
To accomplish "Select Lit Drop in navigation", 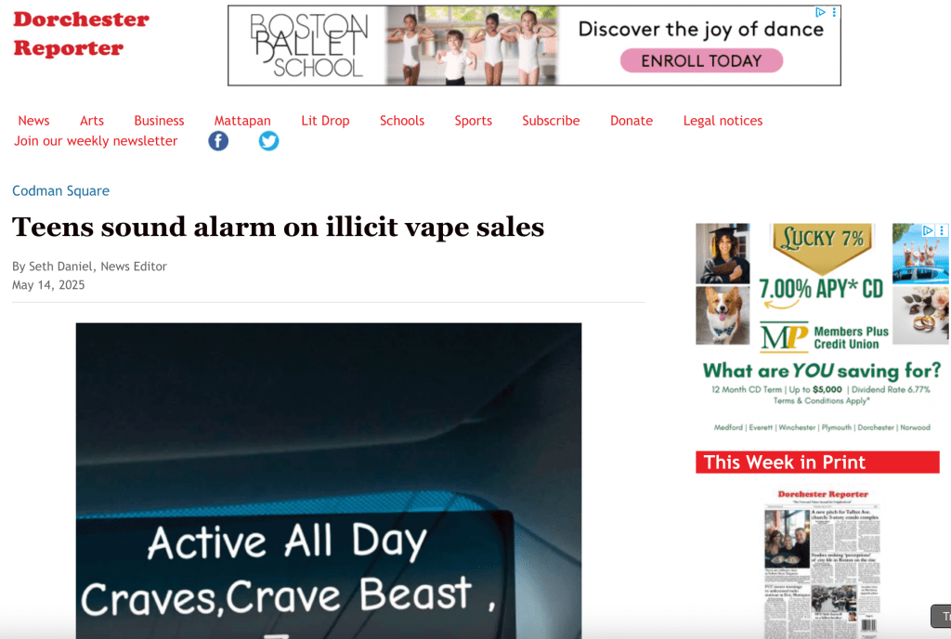I will coord(325,121).
